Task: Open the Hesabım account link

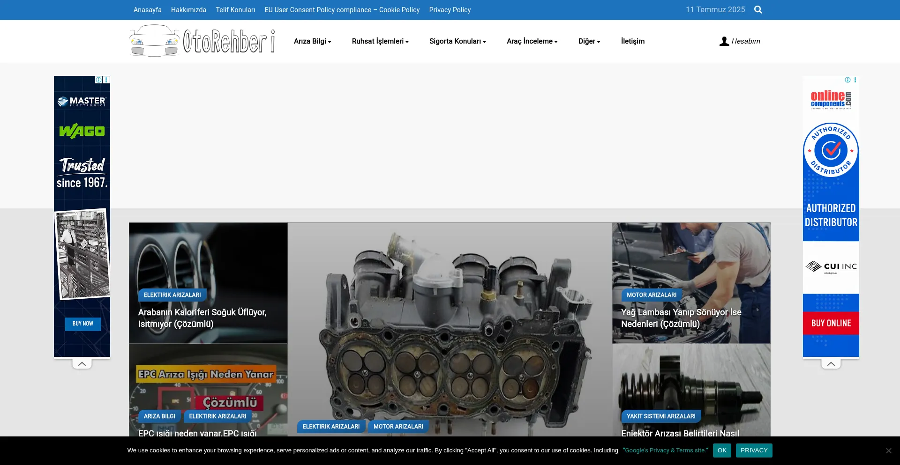Action: (x=740, y=41)
